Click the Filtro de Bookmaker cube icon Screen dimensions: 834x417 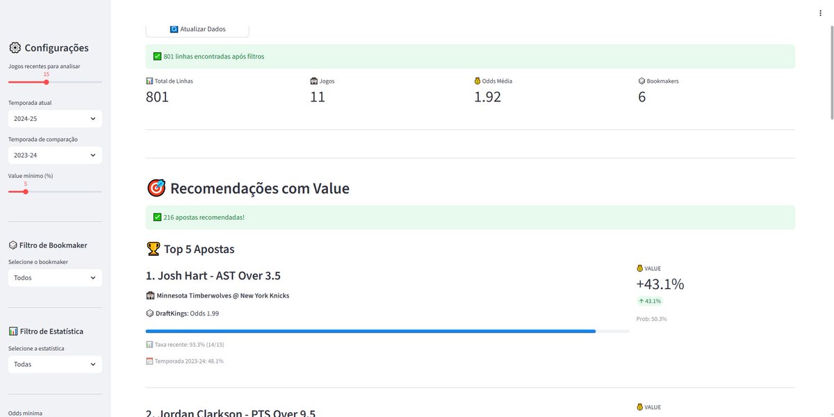tap(13, 245)
